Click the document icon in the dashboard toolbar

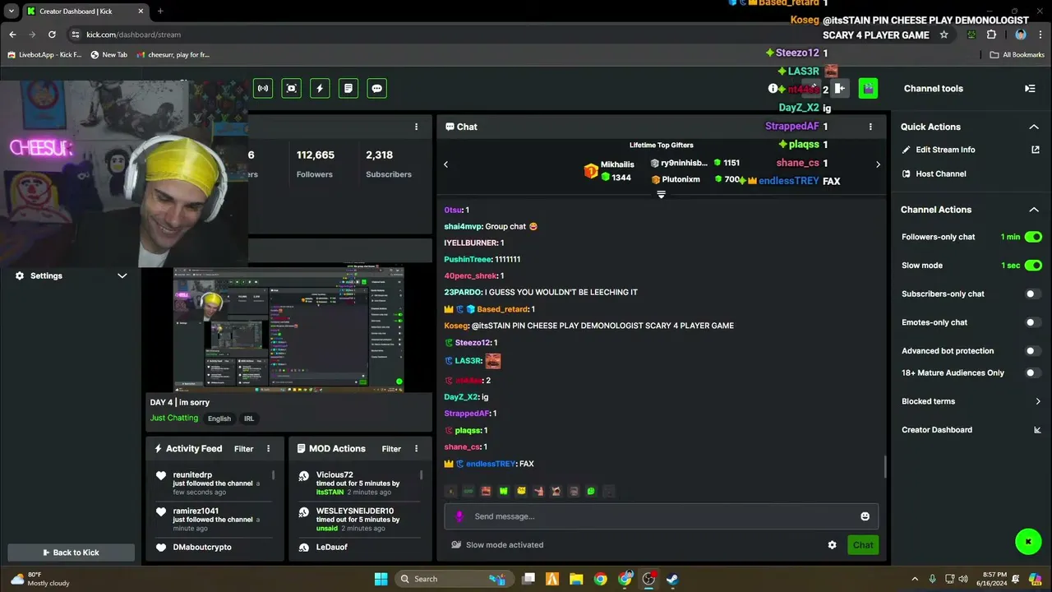[x=348, y=88]
